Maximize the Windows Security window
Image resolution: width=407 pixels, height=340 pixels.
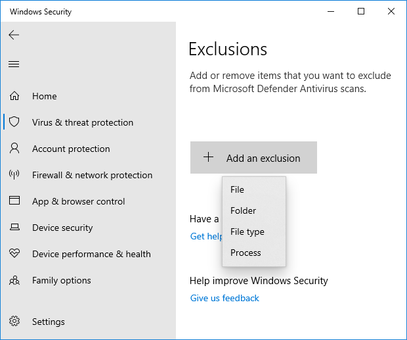361,11
